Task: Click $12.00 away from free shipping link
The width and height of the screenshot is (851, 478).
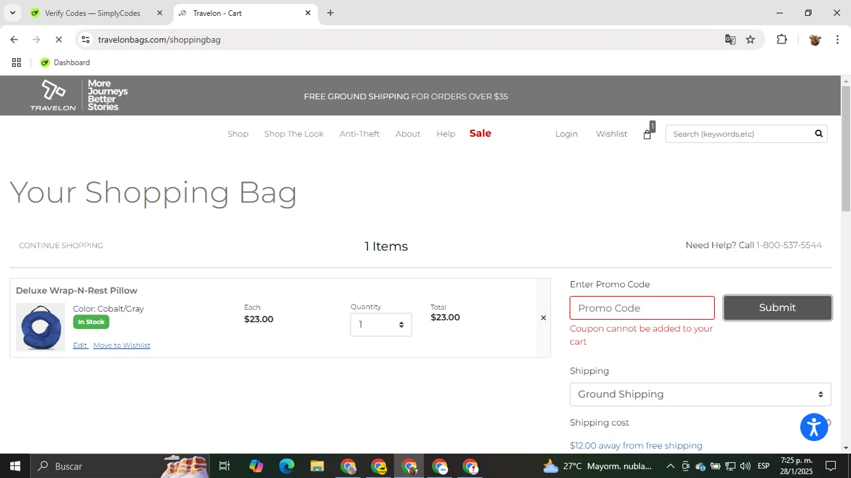Action: tap(636, 446)
